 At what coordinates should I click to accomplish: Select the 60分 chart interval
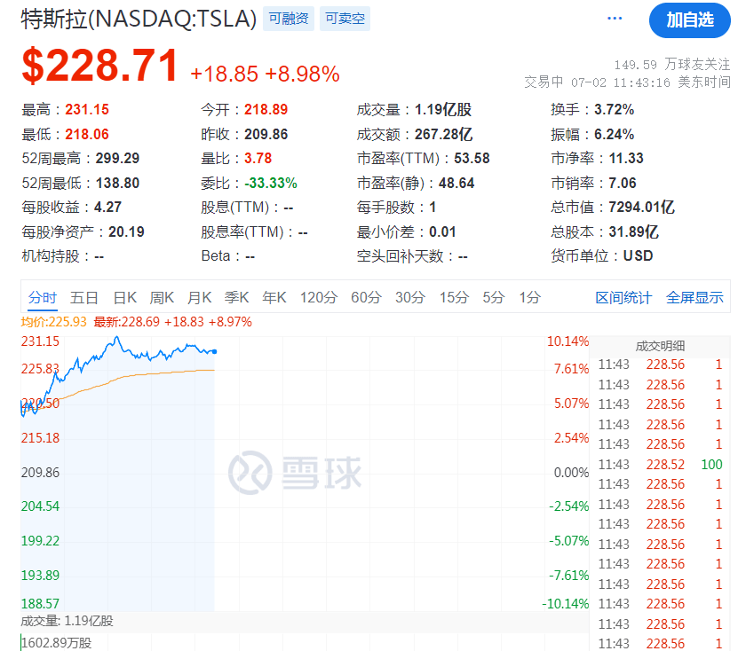coord(365,298)
